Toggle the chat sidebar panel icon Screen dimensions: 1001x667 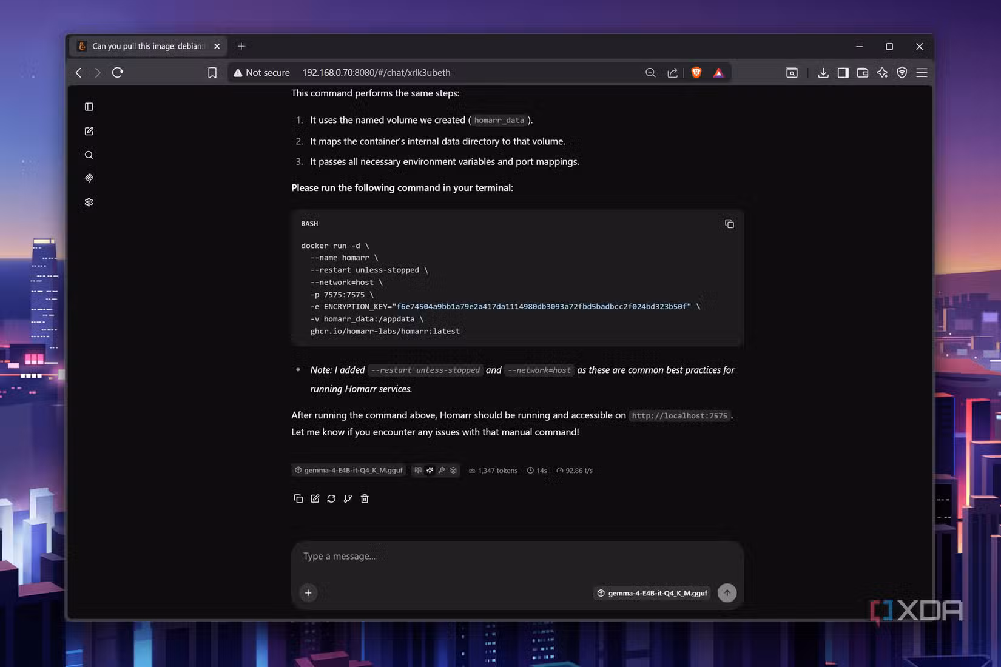pos(89,107)
